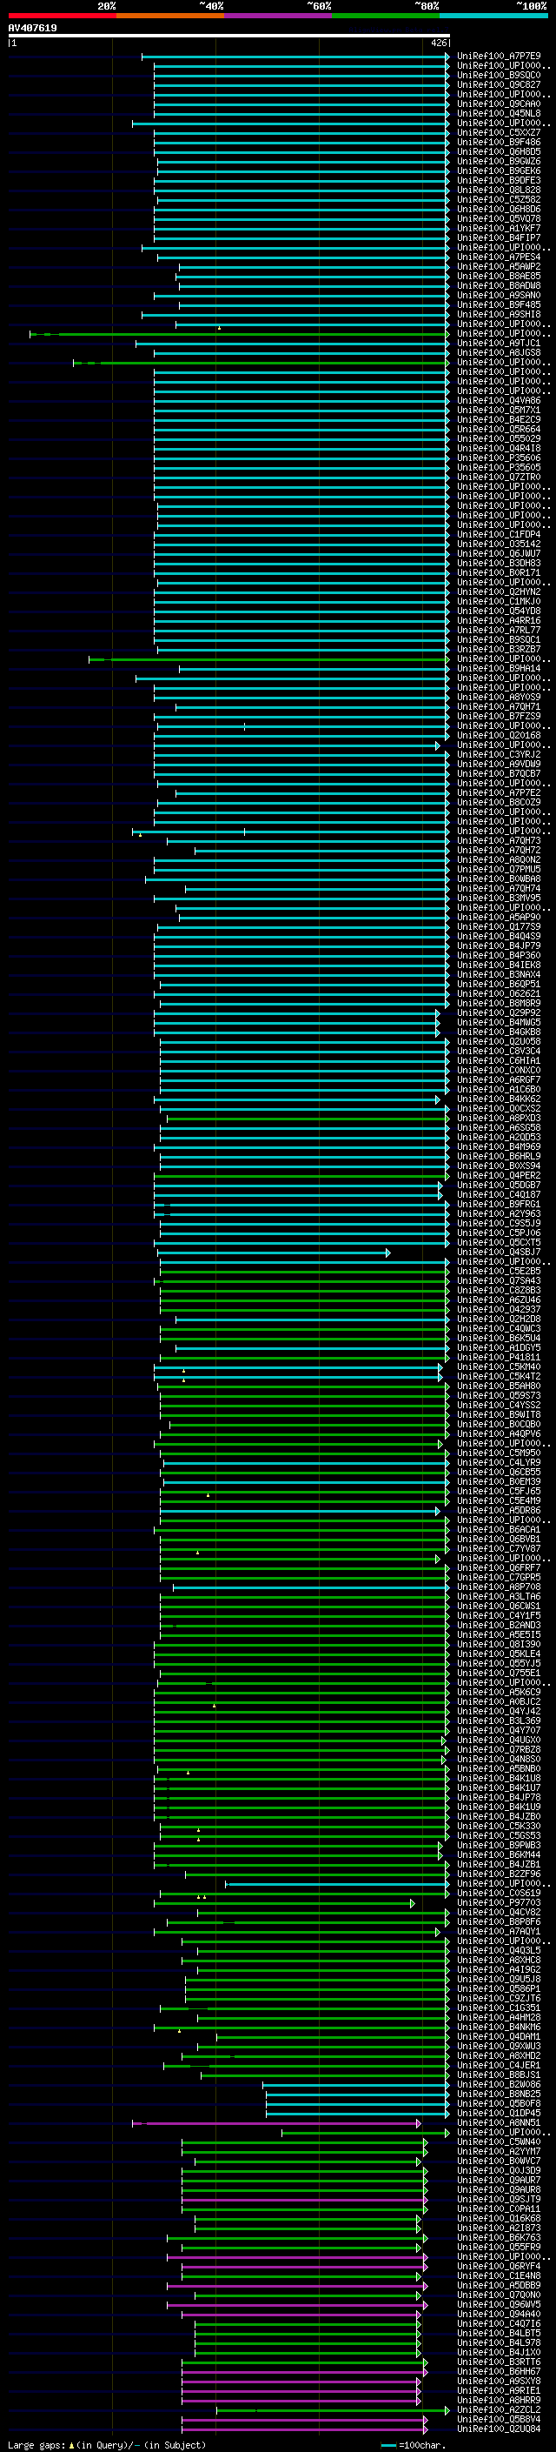Click UniRef100_Q2HYN2 label
556x2452 pixels.
point(499,592)
